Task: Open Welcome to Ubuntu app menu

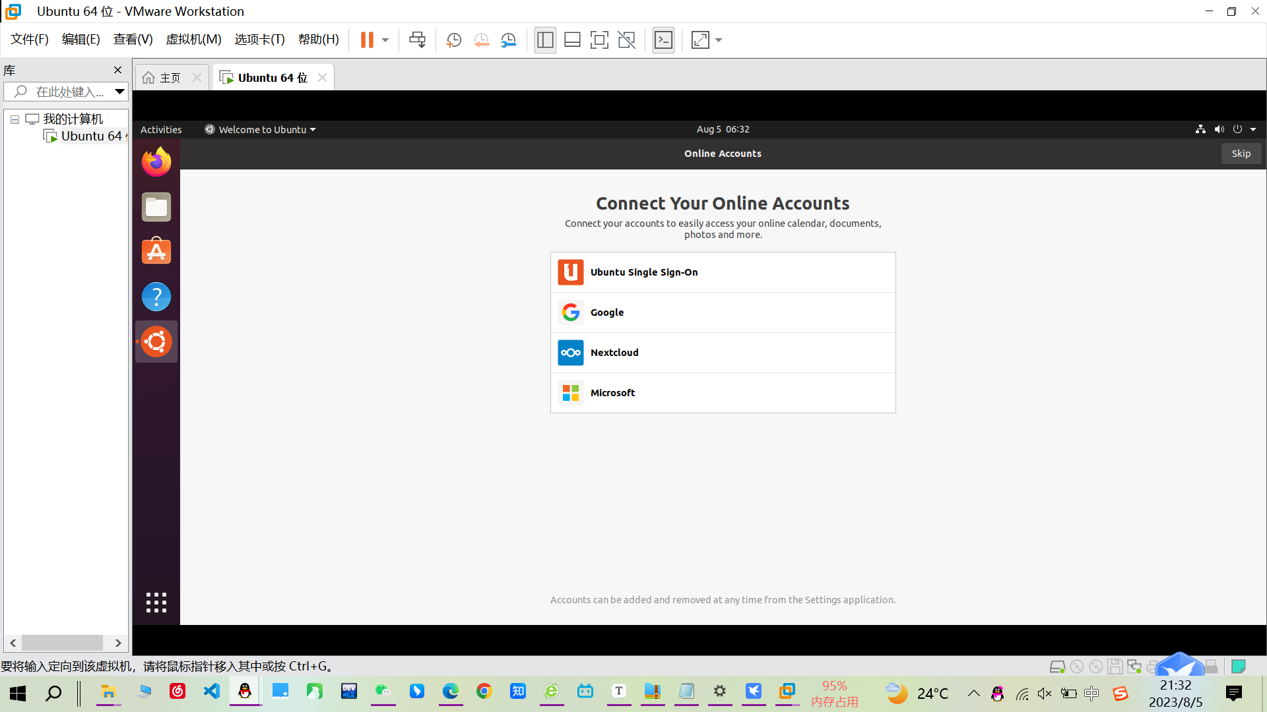Action: tap(260, 129)
